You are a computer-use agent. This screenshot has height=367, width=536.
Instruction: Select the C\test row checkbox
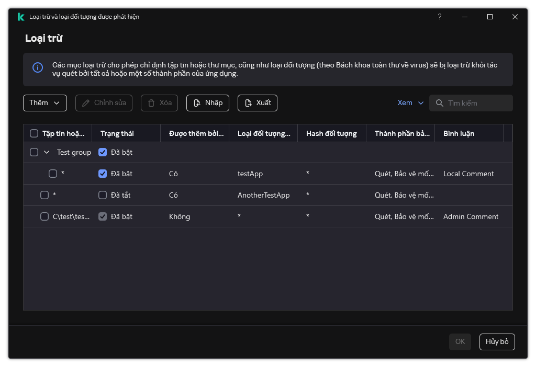tap(44, 216)
